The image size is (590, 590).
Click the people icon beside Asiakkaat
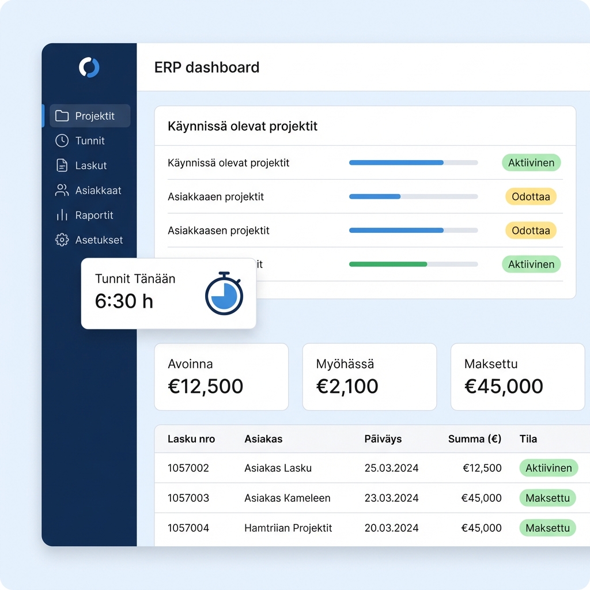coord(62,190)
